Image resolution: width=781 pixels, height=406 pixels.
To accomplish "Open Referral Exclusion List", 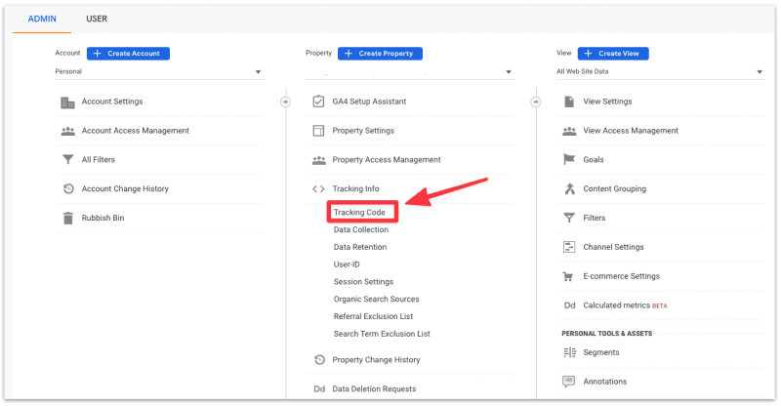I will pyautogui.click(x=373, y=316).
